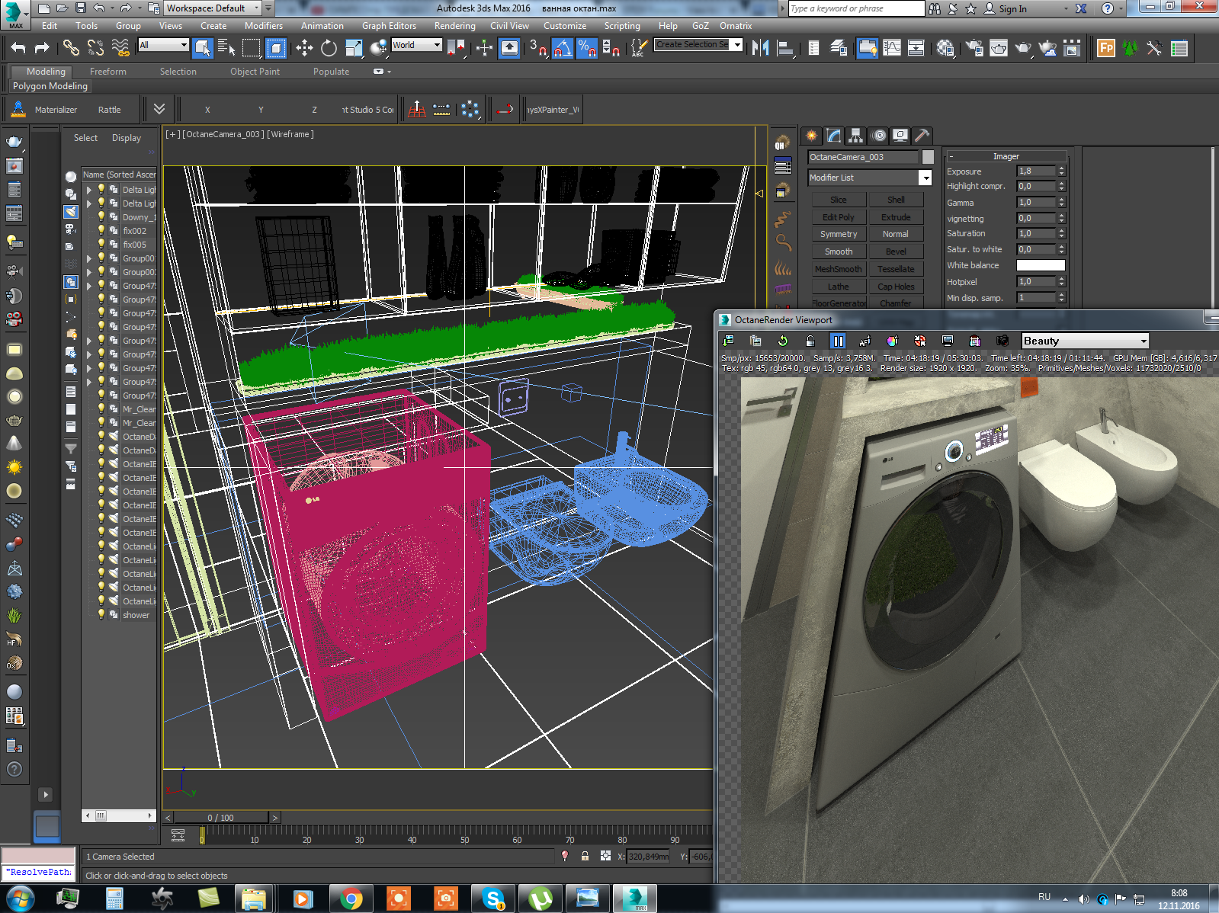Screen dimensions: 1219x913
Task: Click the Select and Link chain icon
Action: 71,48
